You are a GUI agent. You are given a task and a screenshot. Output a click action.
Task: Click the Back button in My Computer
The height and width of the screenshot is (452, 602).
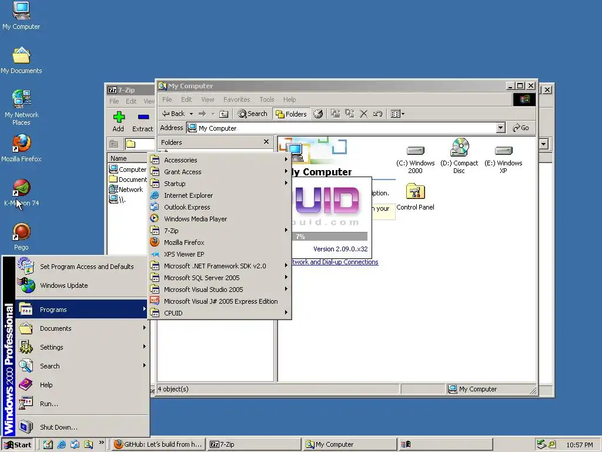[173, 114]
